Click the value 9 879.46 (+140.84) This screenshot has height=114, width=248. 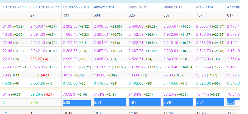[179, 67]
